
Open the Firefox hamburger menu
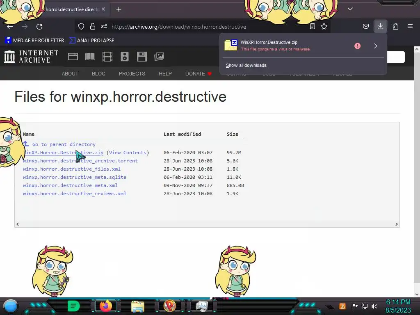point(410,26)
